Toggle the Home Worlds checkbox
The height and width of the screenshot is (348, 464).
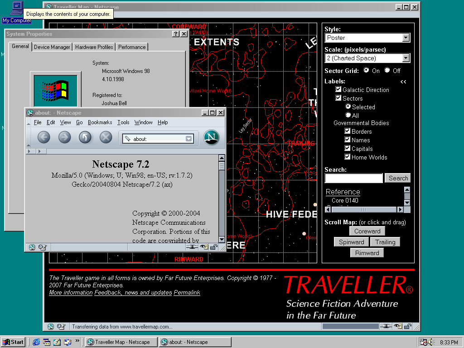click(x=348, y=156)
